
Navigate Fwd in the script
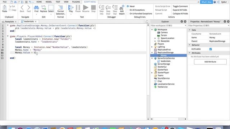coord(29,9)
